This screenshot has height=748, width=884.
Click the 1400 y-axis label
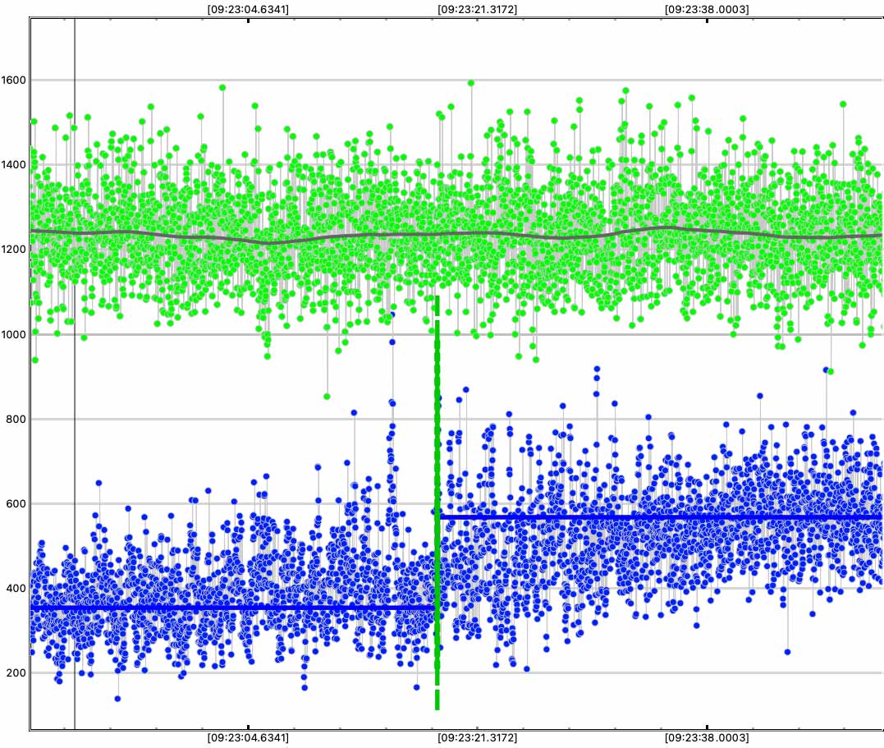click(13, 165)
